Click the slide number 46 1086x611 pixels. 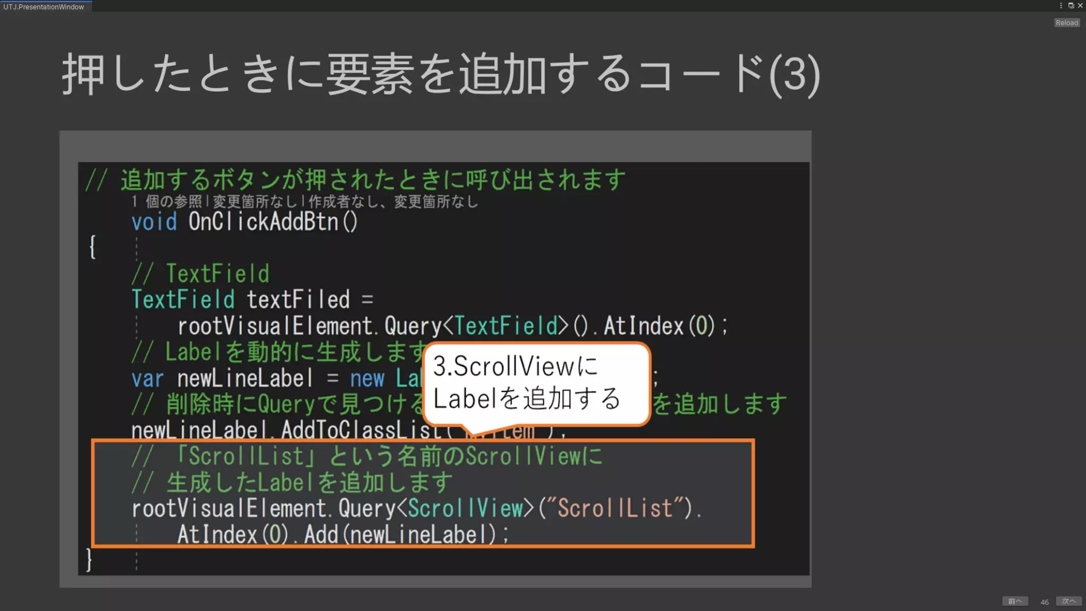[1044, 602]
